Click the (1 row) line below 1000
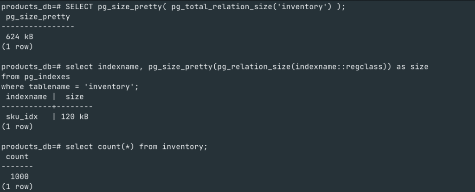 (17, 187)
